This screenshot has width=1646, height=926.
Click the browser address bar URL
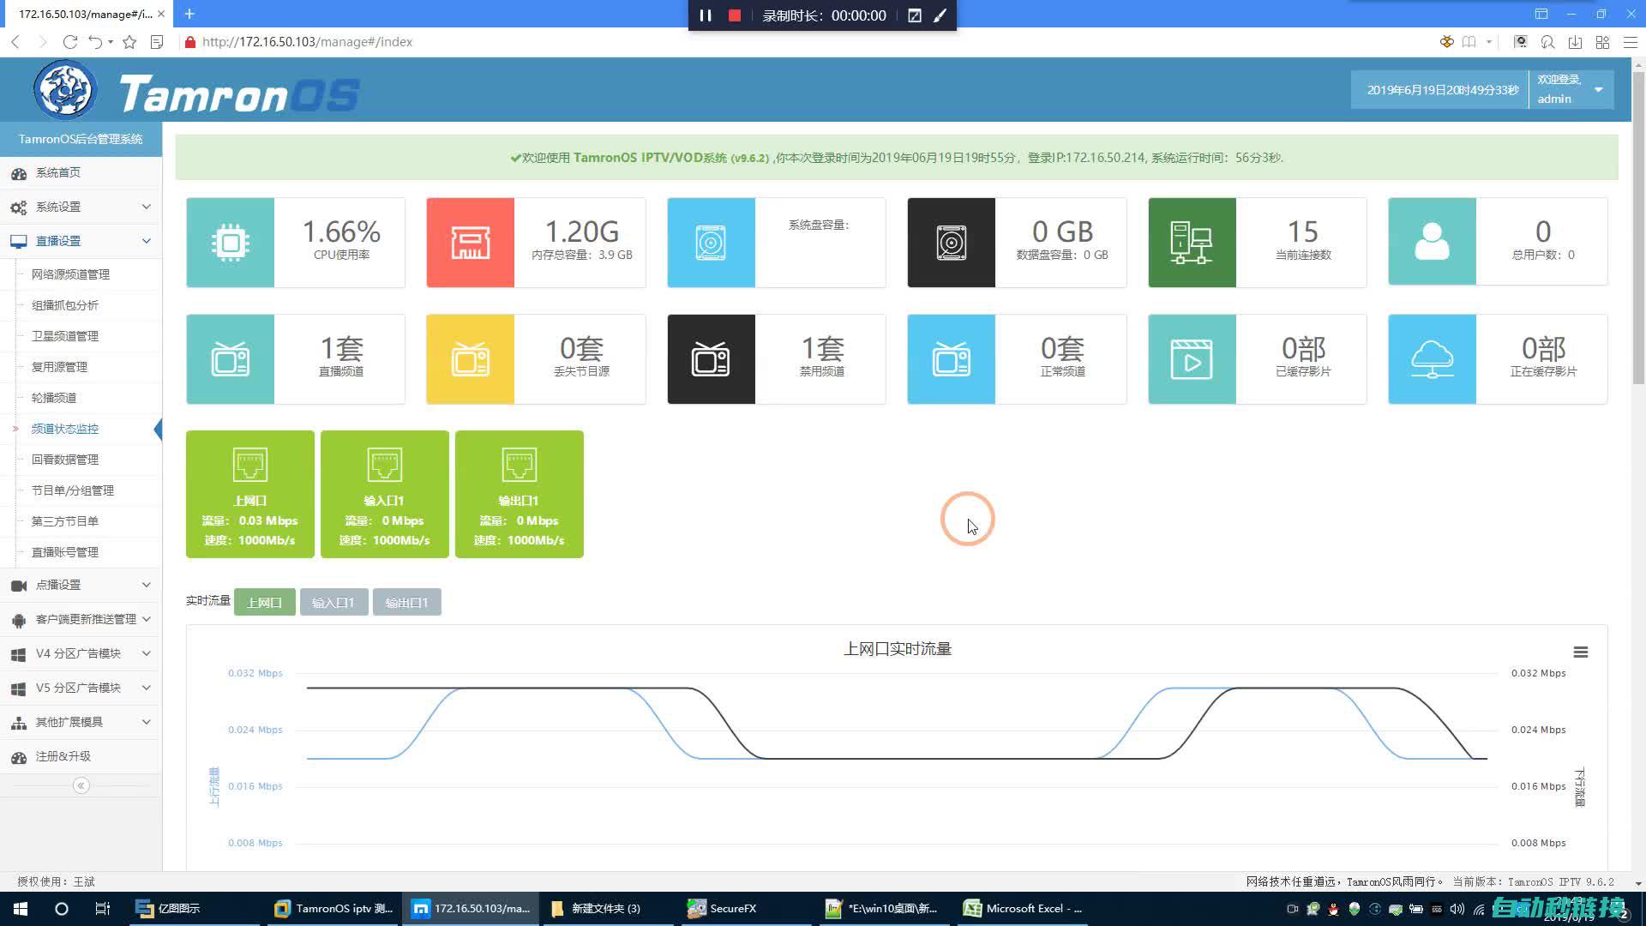pyautogui.click(x=307, y=42)
